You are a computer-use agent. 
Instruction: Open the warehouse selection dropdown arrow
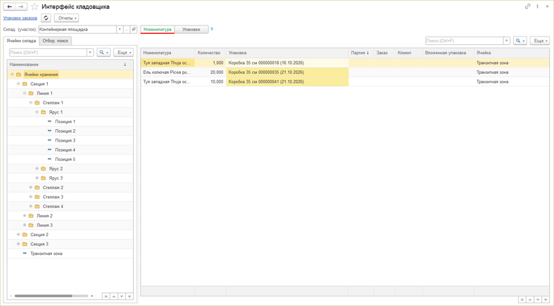tap(119, 30)
